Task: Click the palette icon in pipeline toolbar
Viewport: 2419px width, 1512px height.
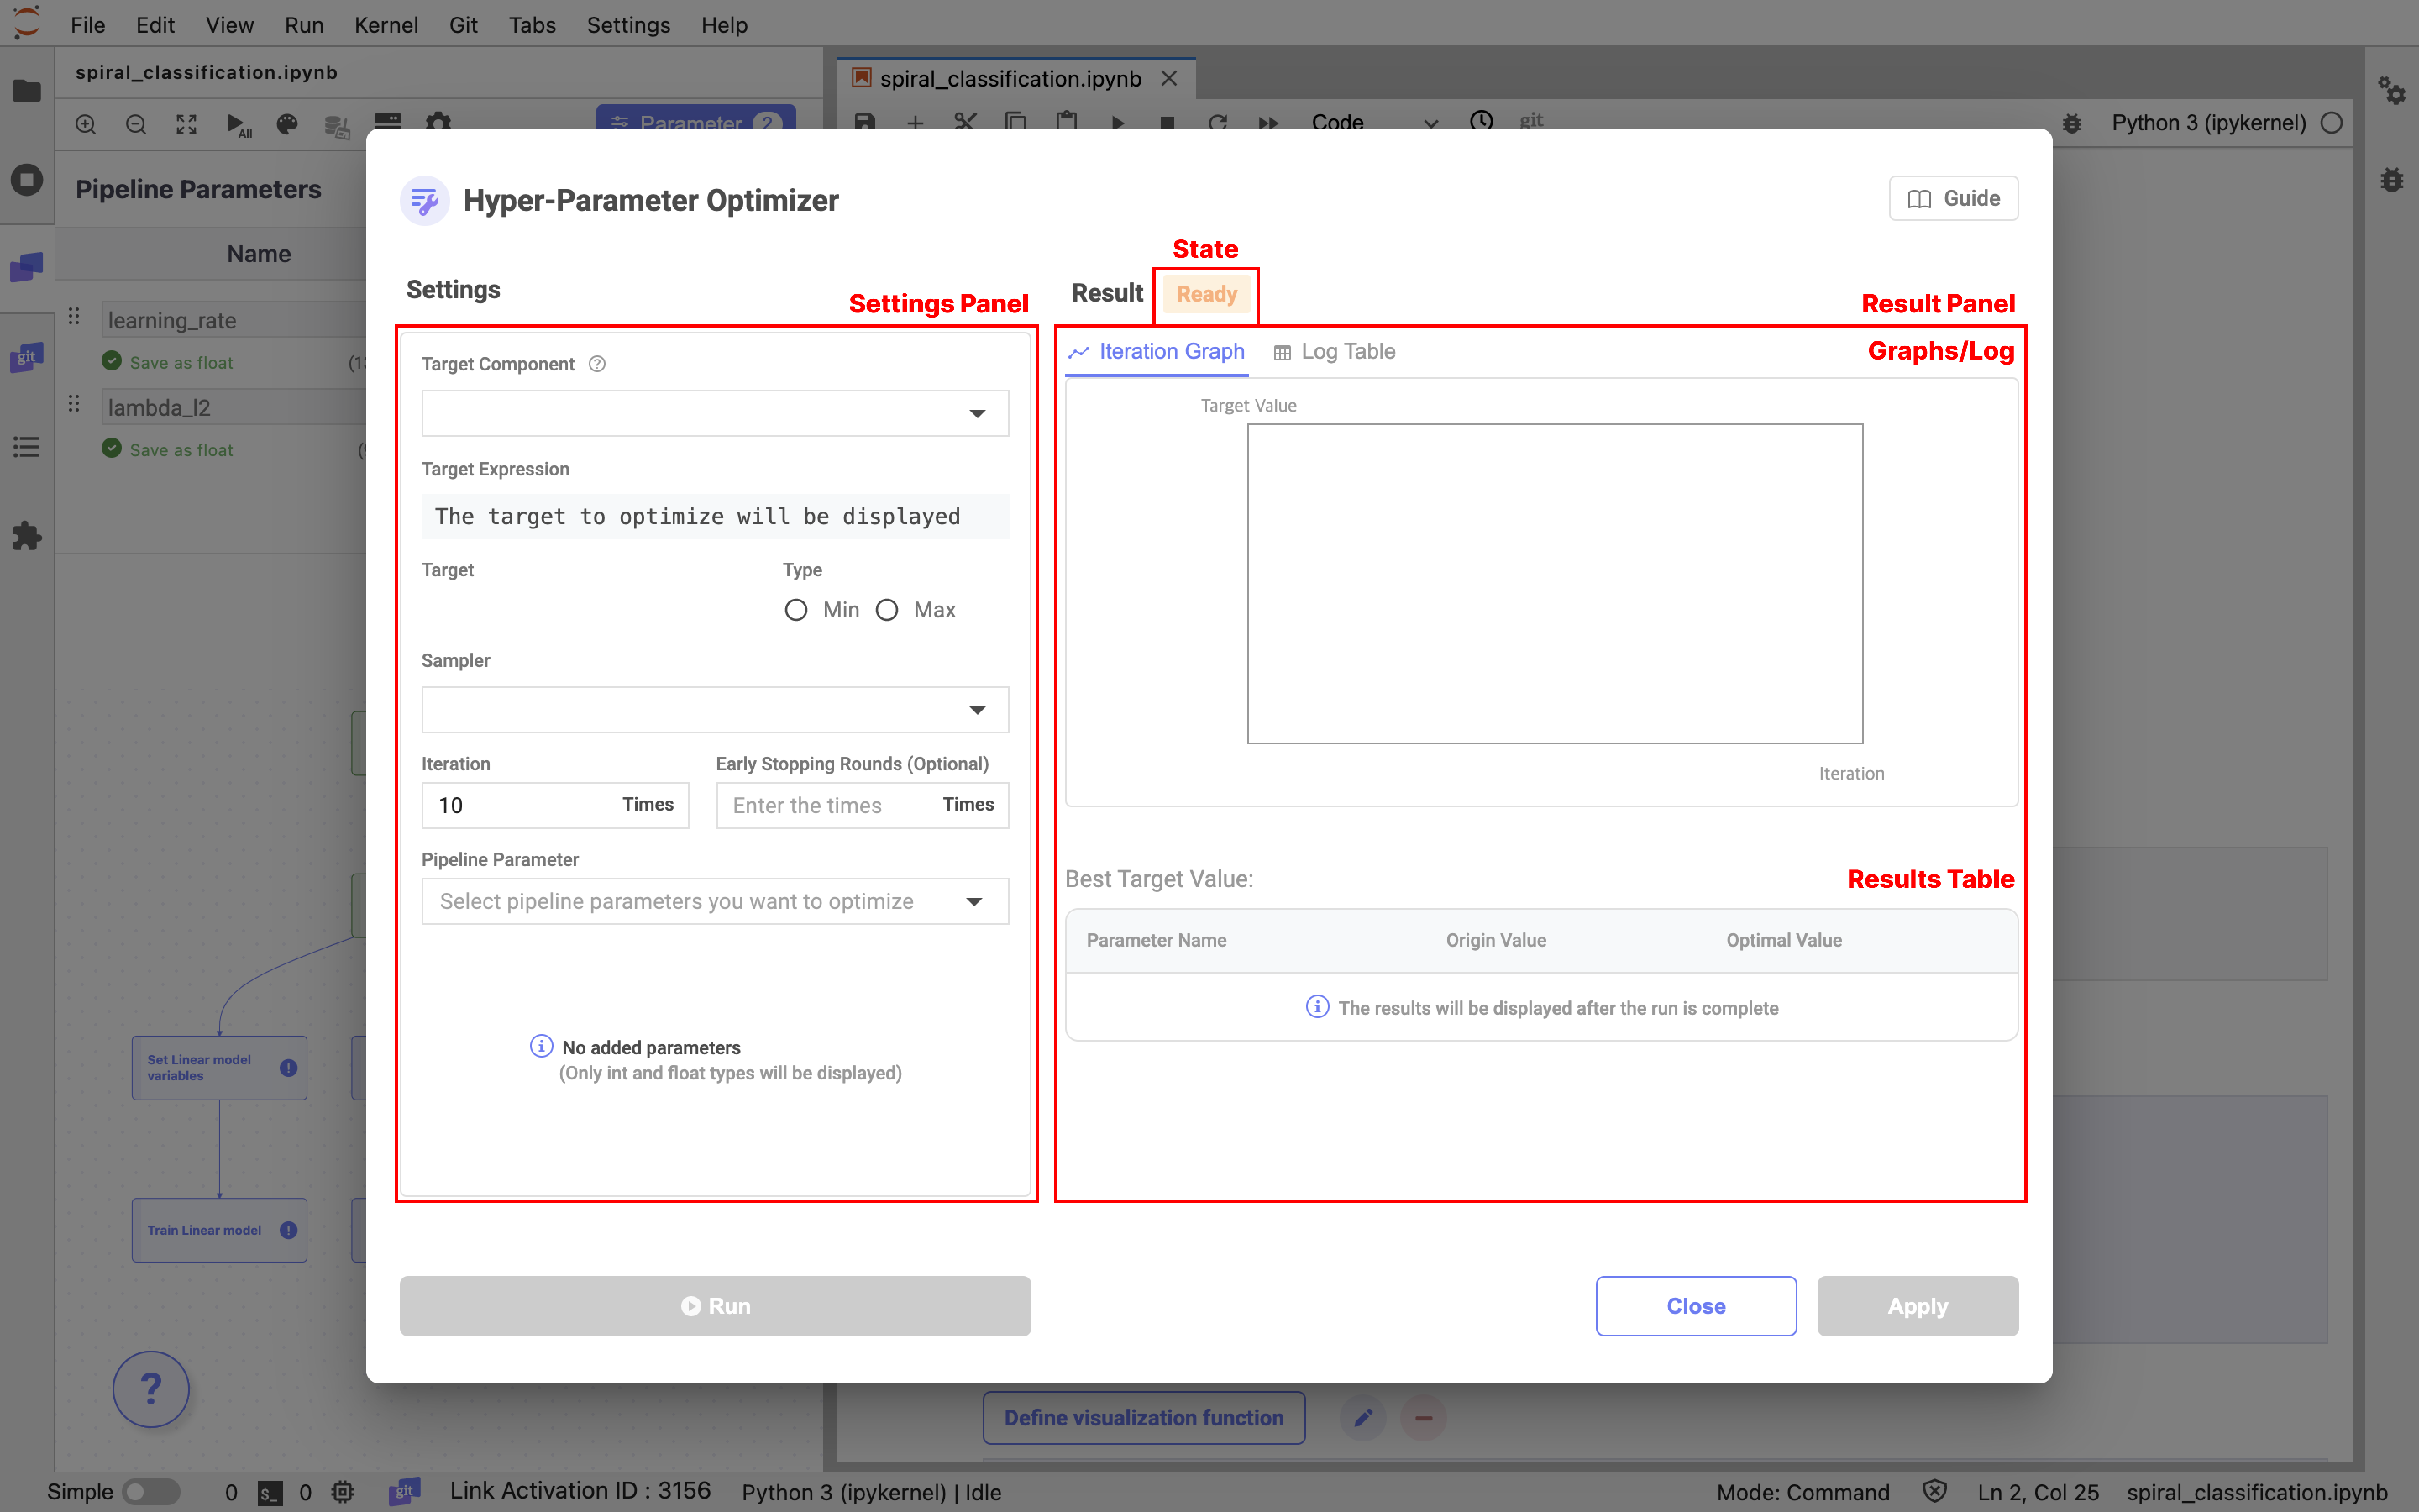Action: [287, 124]
